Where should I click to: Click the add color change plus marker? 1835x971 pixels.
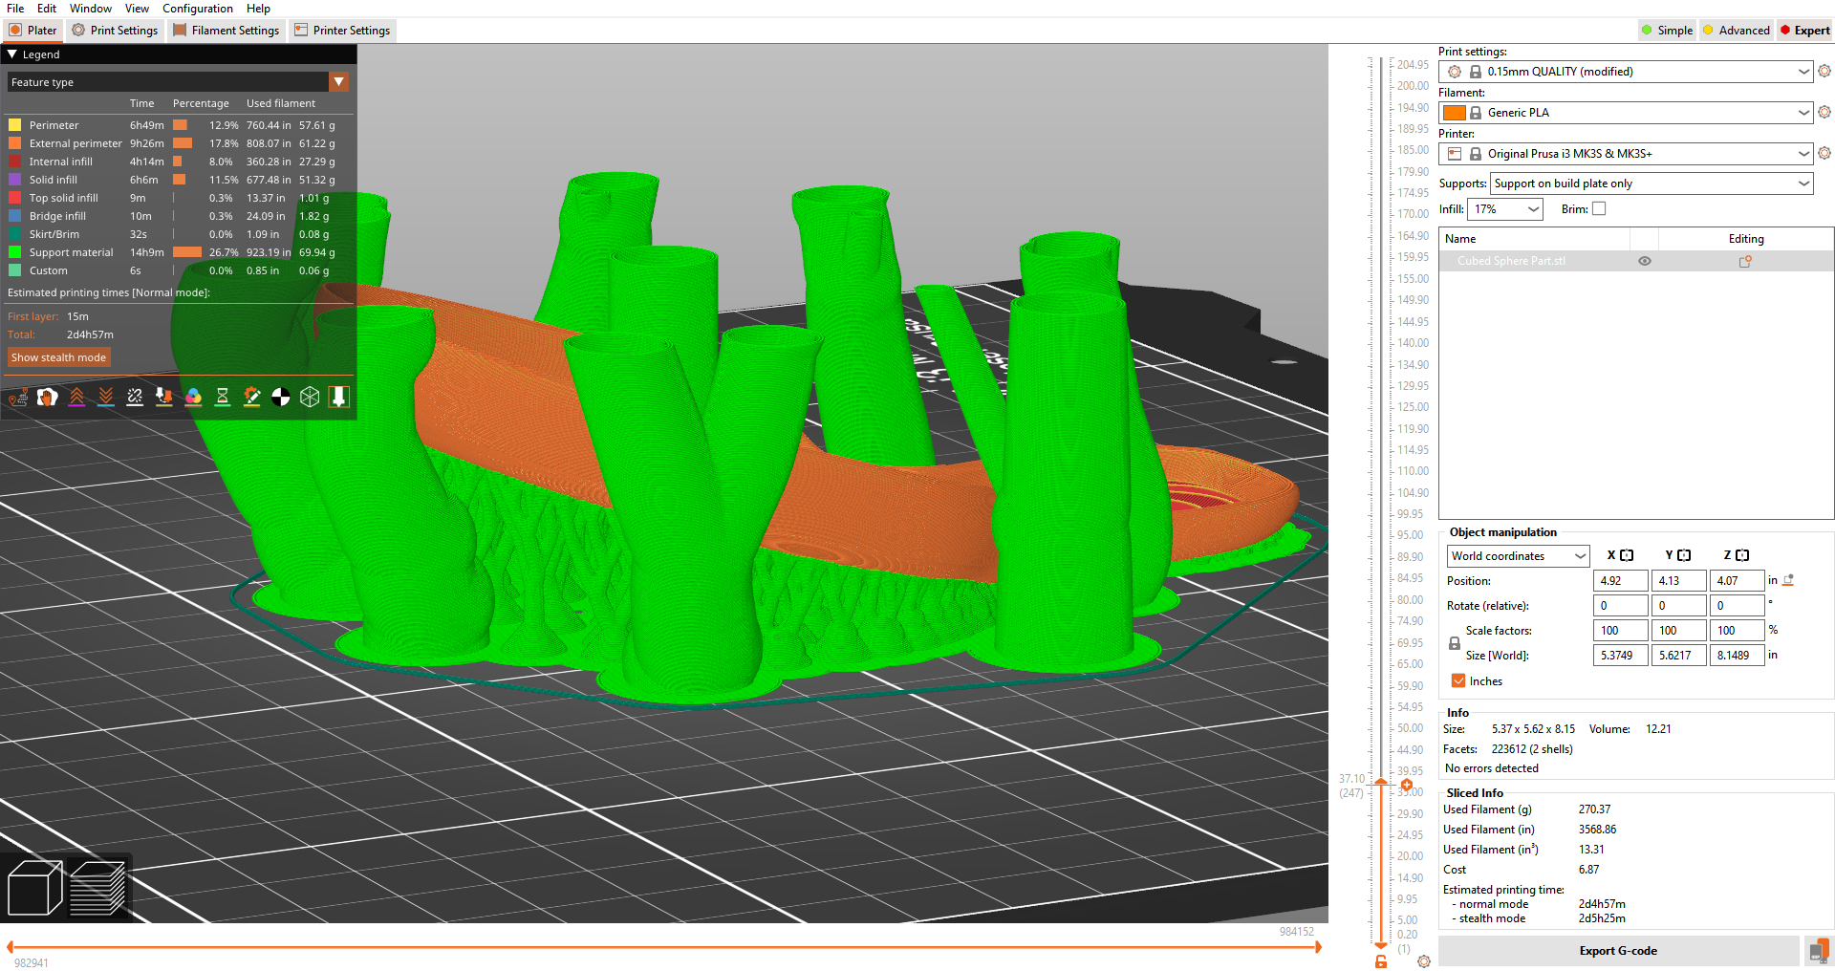(1407, 785)
